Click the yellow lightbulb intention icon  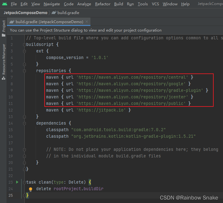31,189
